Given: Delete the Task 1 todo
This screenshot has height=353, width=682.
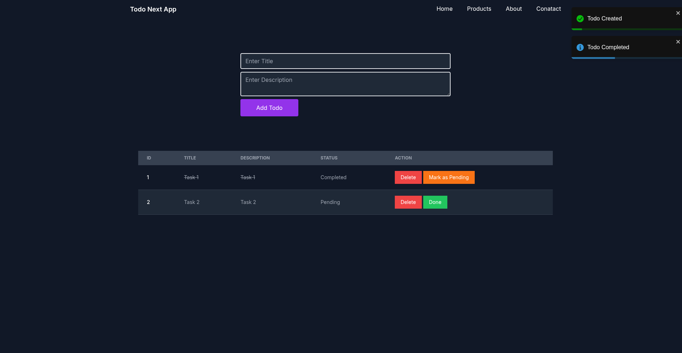Looking at the screenshot, I should [408, 177].
